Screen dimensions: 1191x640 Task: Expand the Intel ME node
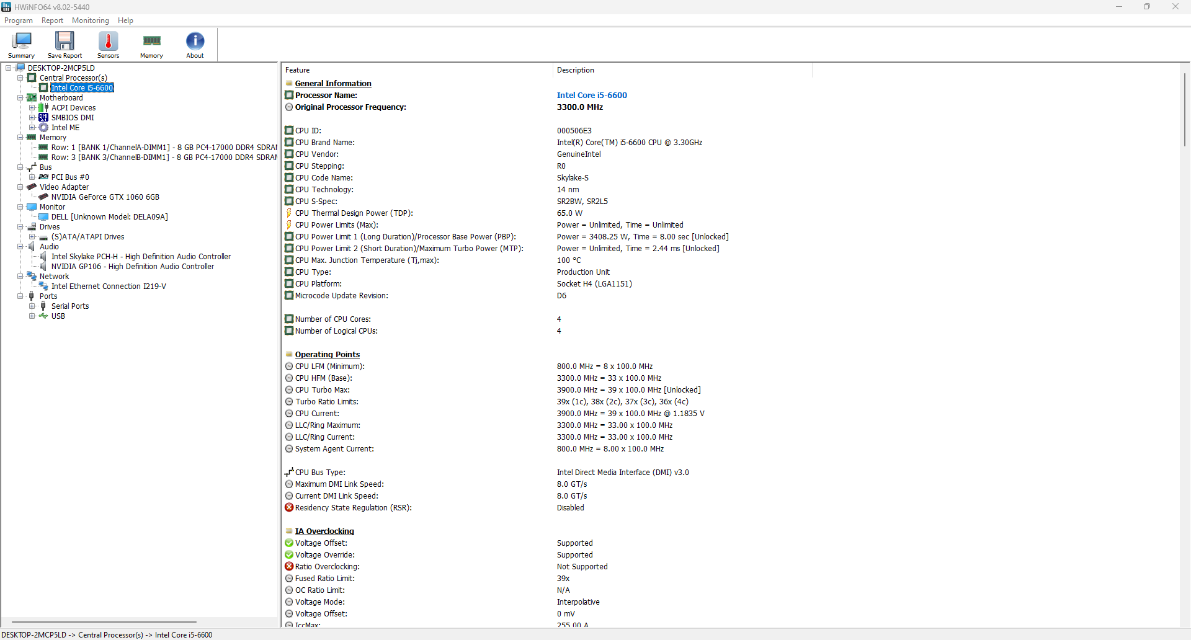pos(32,127)
